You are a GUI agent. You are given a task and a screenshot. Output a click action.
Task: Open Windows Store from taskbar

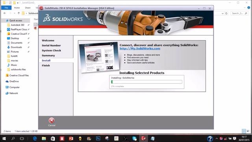53,138
